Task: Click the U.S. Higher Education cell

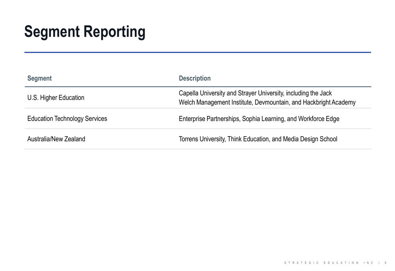Action: point(56,98)
